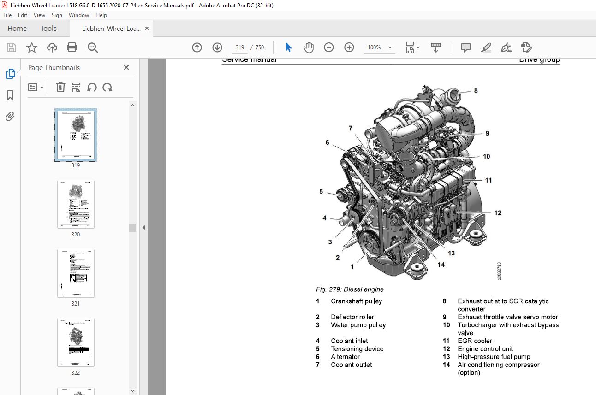
Task: Select the Liebherr Wheel Loader document tab
Action: (112, 29)
